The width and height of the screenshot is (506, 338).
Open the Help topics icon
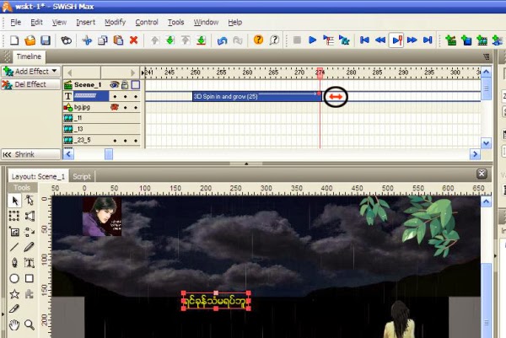tap(258, 40)
